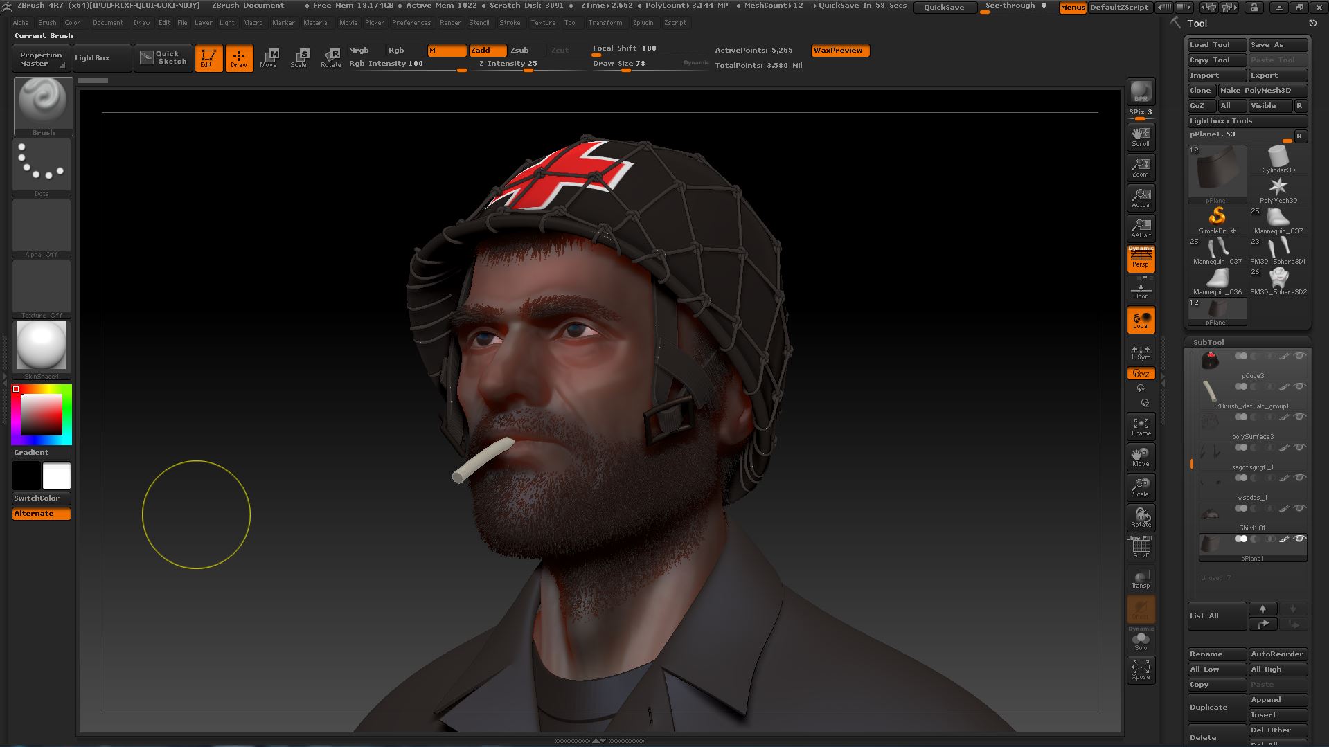Open the Projection Master dropdown
The height and width of the screenshot is (747, 1329).
coord(41,58)
